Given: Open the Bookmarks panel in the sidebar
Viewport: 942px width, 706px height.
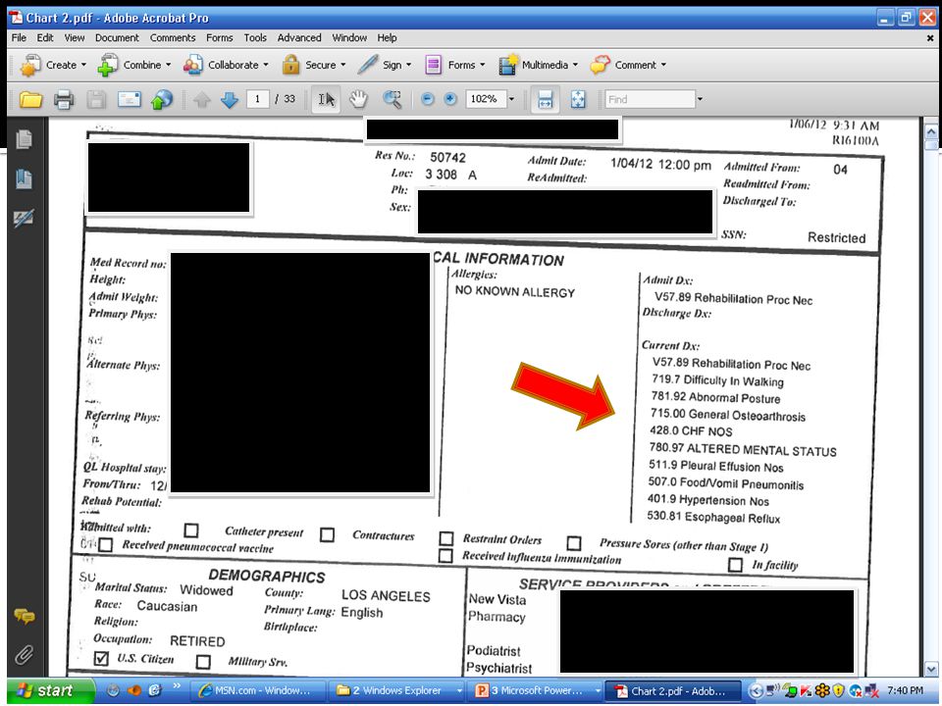Looking at the screenshot, I should click(x=24, y=178).
